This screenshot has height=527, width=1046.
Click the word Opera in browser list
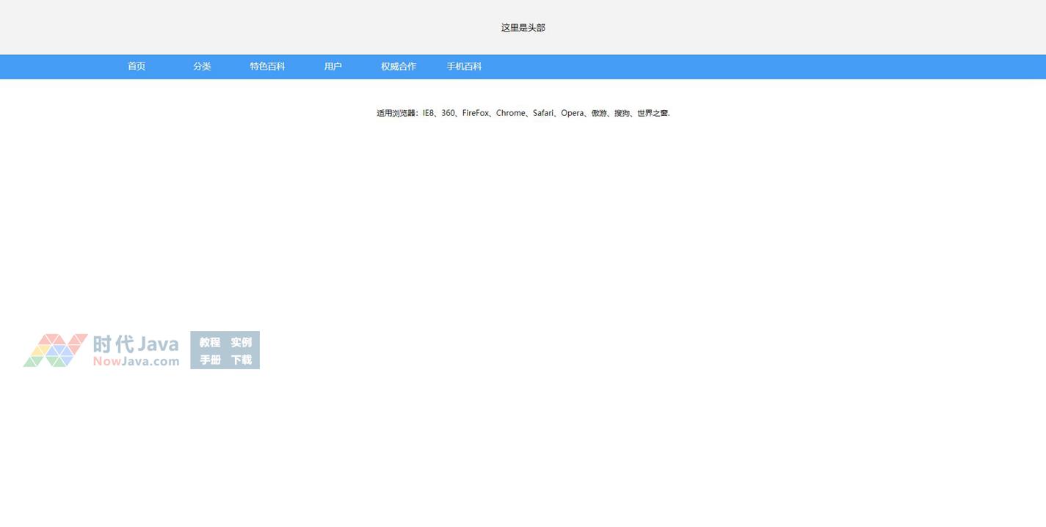572,113
